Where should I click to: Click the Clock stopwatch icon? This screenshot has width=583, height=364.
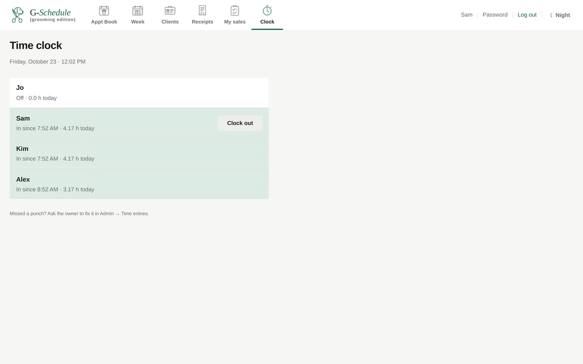pyautogui.click(x=267, y=10)
